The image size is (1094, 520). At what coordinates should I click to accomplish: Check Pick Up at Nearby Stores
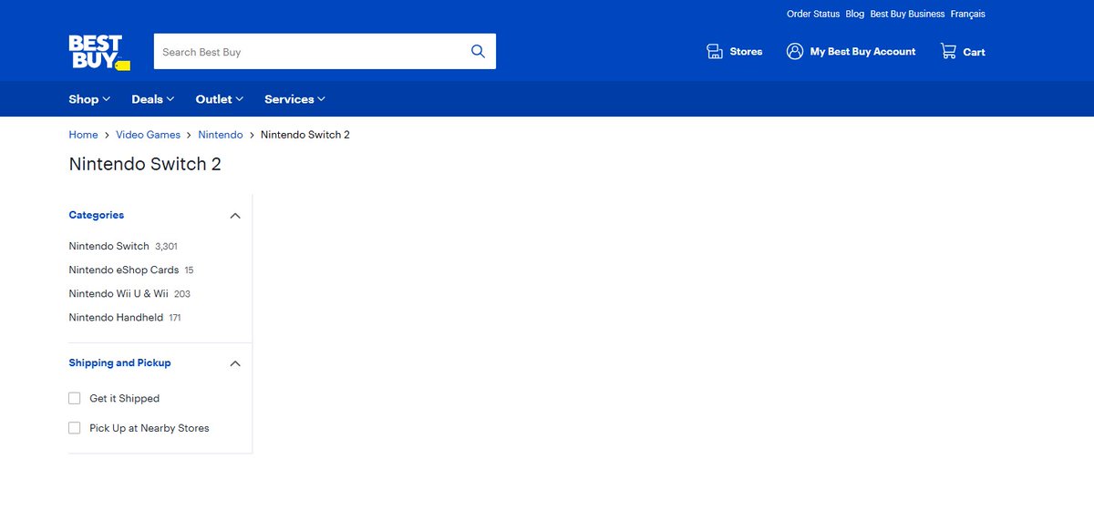coord(75,427)
